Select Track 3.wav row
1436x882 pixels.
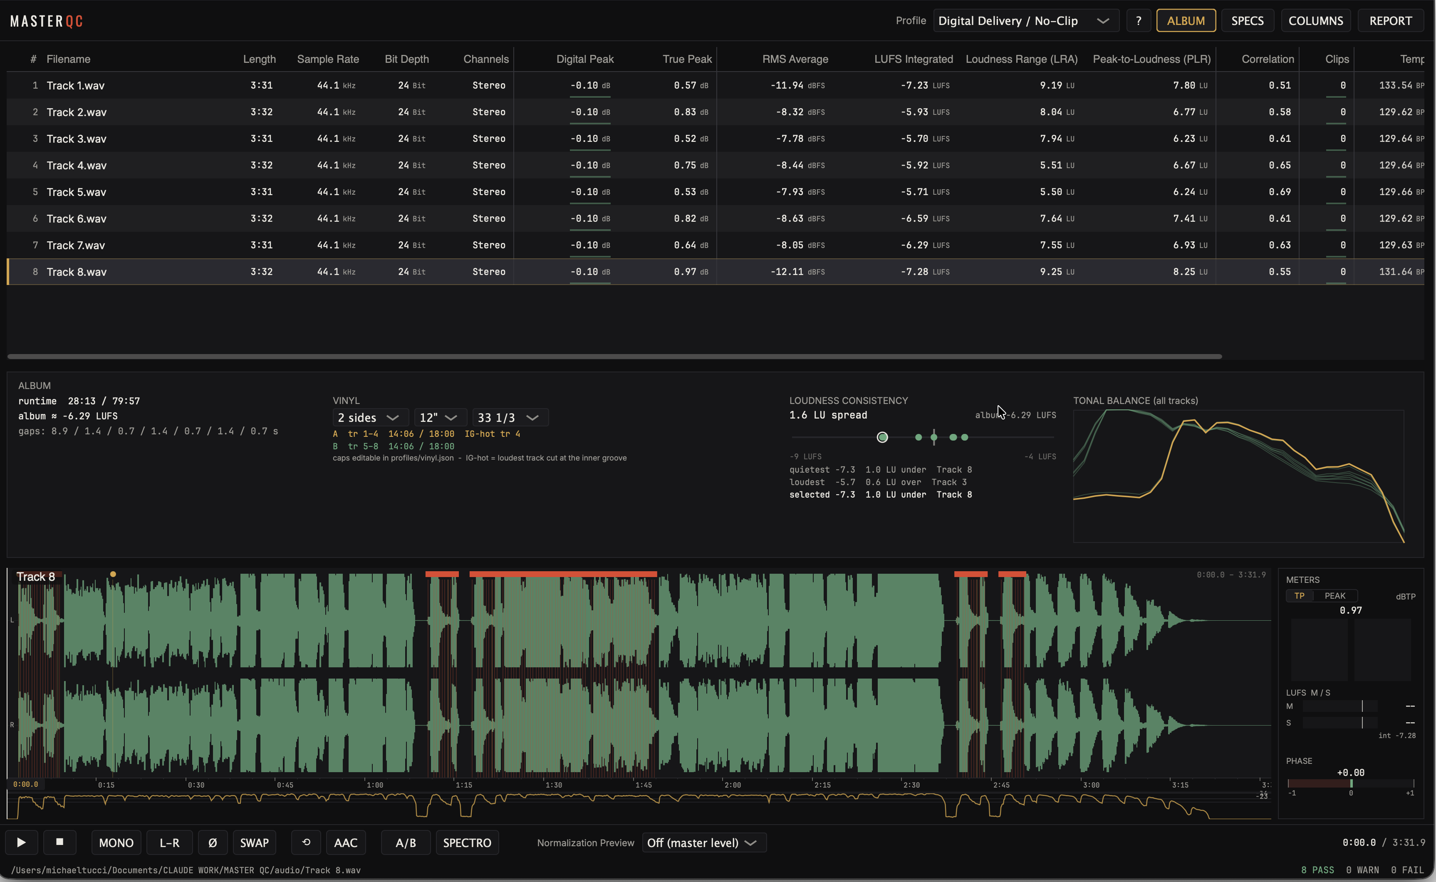715,139
